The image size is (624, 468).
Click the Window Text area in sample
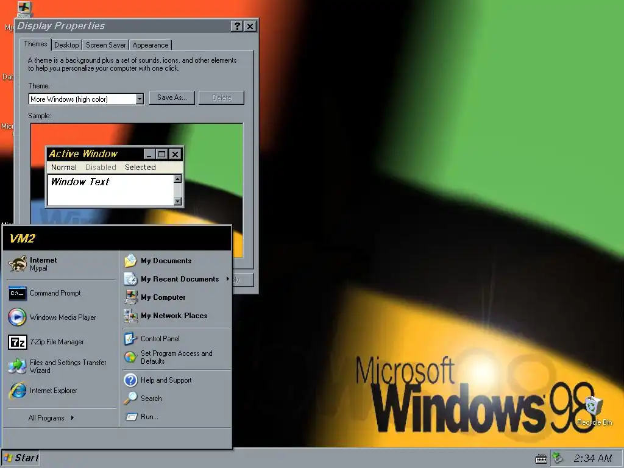coord(111,190)
